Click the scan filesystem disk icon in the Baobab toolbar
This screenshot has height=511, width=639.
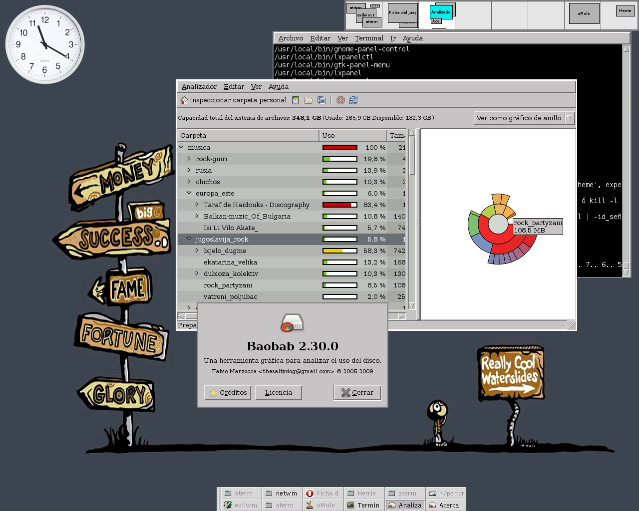[x=296, y=100]
